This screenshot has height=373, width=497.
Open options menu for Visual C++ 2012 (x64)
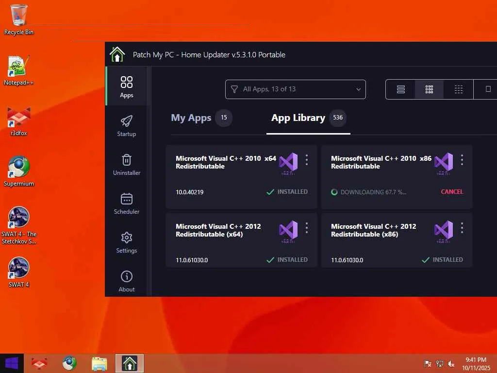(307, 228)
